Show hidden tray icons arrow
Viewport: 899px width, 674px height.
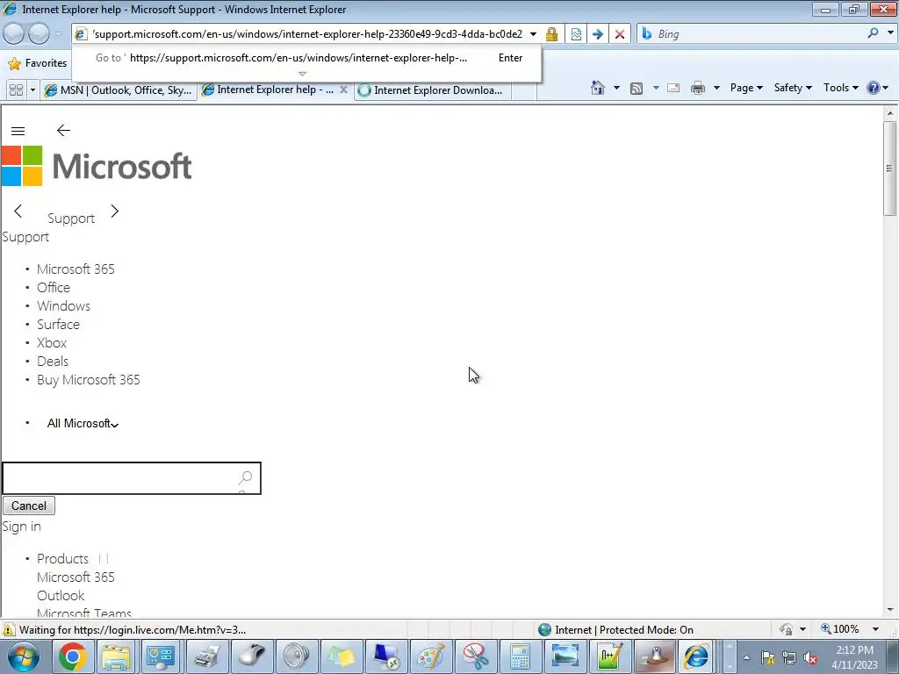(746, 657)
